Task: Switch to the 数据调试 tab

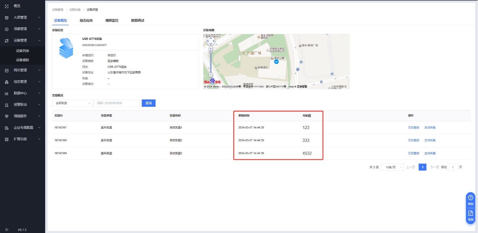Action: 138,21
